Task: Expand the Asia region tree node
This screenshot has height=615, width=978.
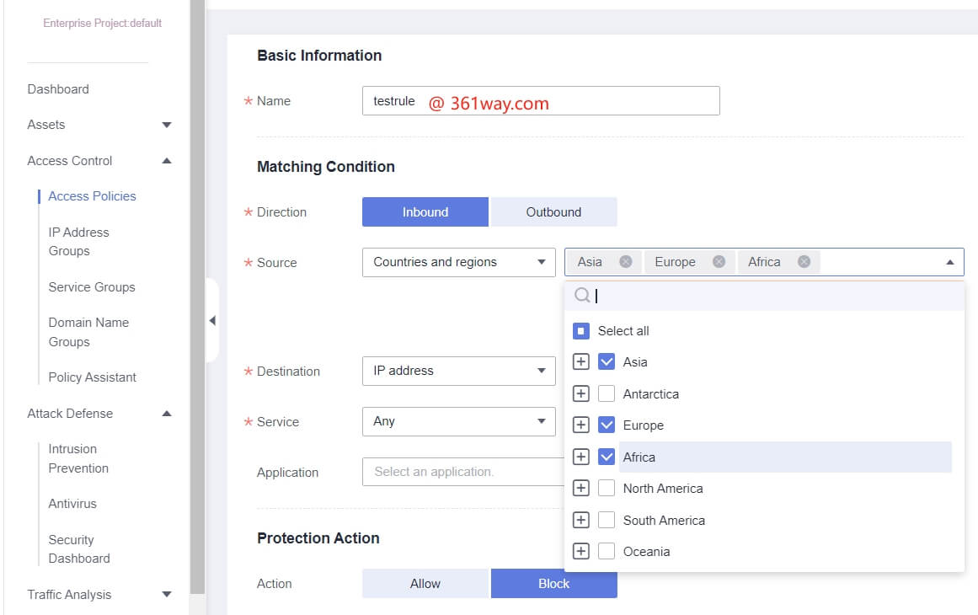Action: coord(580,362)
